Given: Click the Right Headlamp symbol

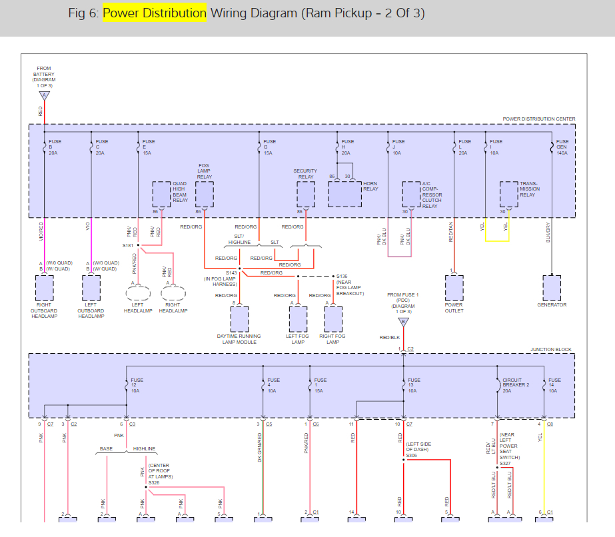Looking at the screenshot, I should pyautogui.click(x=173, y=293).
